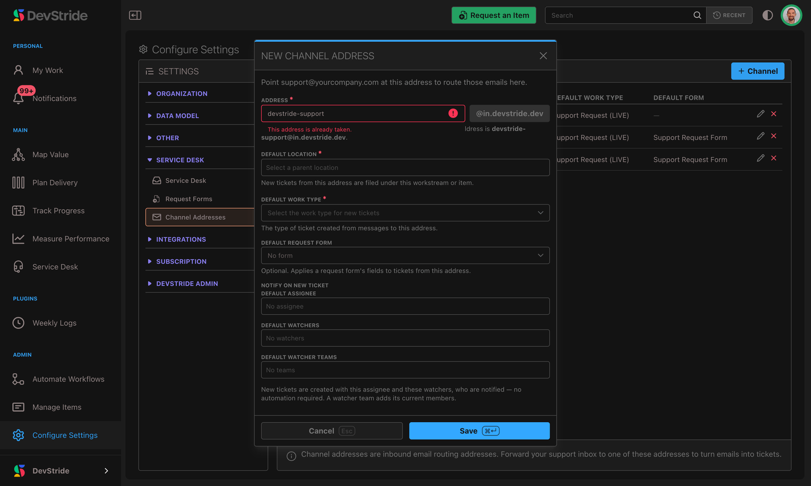Collapse the sidebar panel icon
This screenshot has width=811, height=486.
tap(135, 15)
